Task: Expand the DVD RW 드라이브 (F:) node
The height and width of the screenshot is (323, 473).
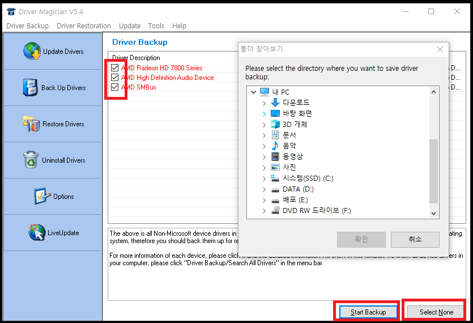Action: click(264, 211)
